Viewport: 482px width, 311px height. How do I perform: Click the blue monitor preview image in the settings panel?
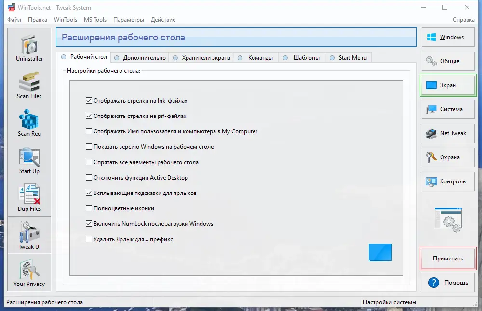point(380,252)
